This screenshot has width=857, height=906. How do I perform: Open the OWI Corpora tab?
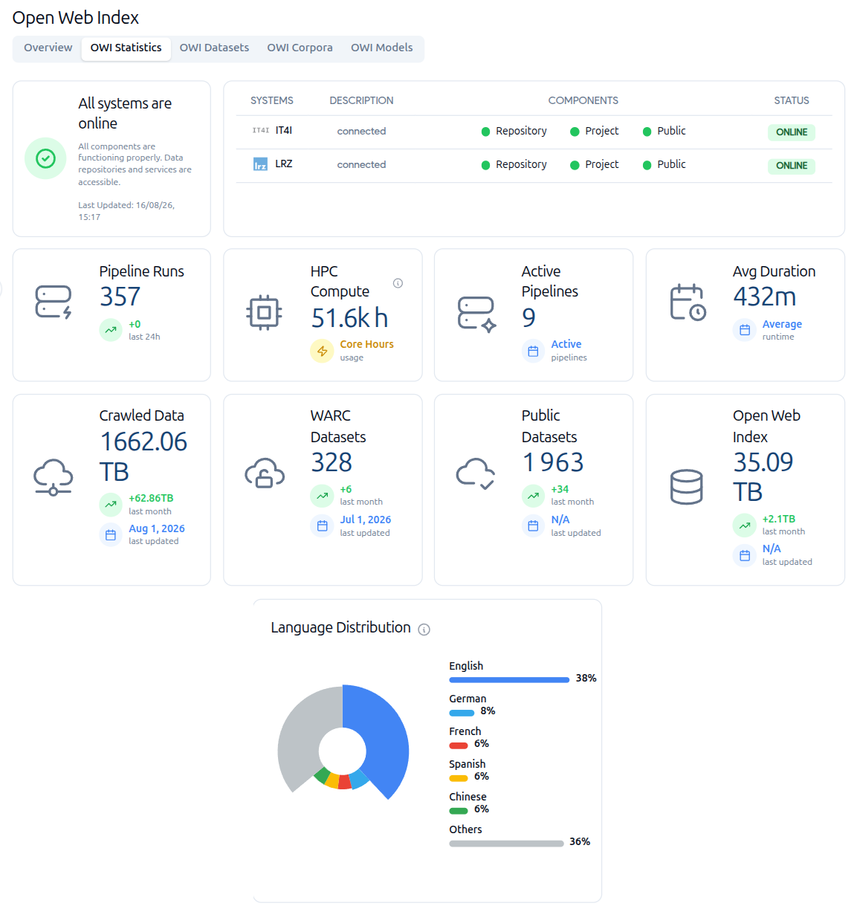click(300, 48)
